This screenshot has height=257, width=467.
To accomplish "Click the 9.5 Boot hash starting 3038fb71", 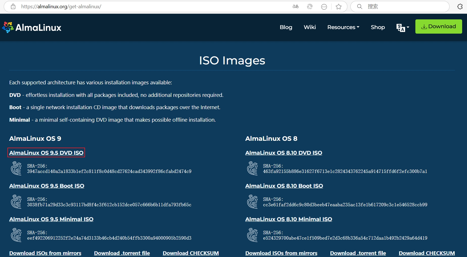I will click(109, 205).
